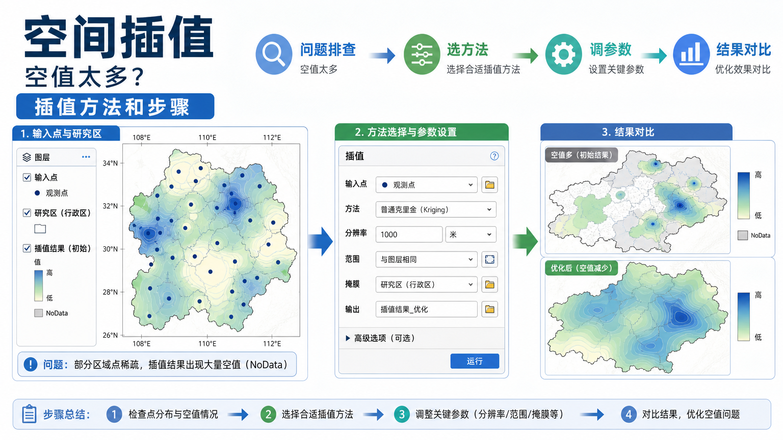Click the value color ramp in 图层 legend
Viewport: 783px width, 440px height.
click(38, 286)
